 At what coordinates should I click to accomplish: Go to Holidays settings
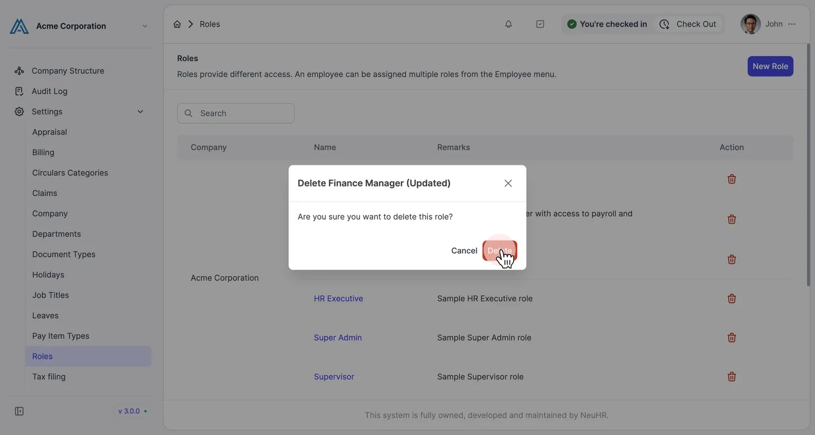point(48,275)
